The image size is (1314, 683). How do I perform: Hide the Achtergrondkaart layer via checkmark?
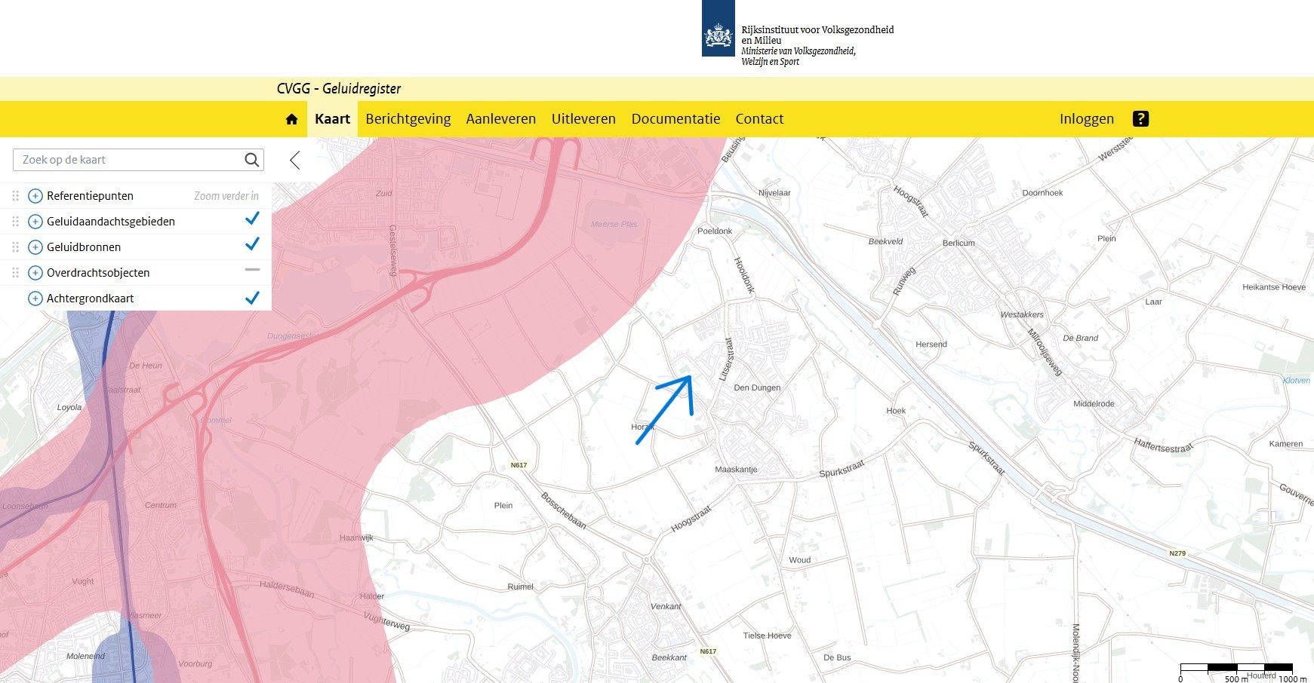(x=252, y=299)
